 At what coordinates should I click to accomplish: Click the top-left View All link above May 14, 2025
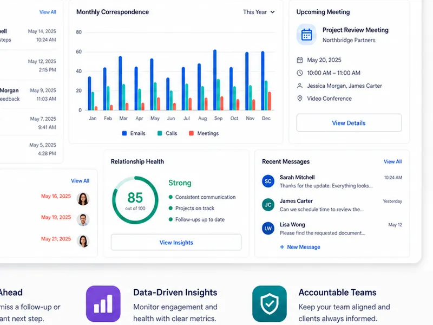tap(48, 12)
